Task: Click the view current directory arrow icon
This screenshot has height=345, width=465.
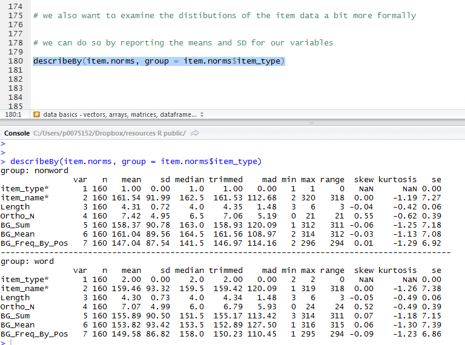Action: [194, 133]
